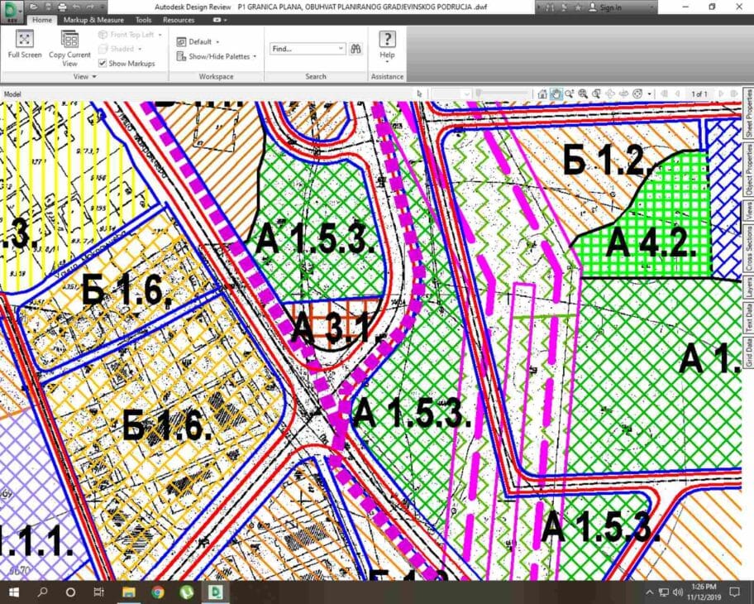
Task: Click the Fit to Window icon
Action: 597,94
